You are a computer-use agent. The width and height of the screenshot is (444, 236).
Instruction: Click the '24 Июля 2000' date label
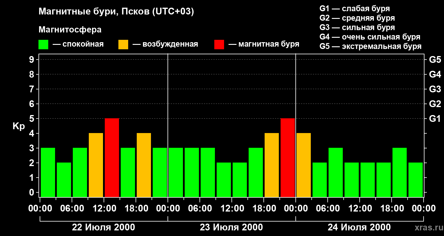[x=359, y=227]
